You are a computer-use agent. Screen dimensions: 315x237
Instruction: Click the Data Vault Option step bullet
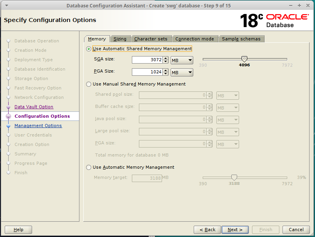point(9,107)
